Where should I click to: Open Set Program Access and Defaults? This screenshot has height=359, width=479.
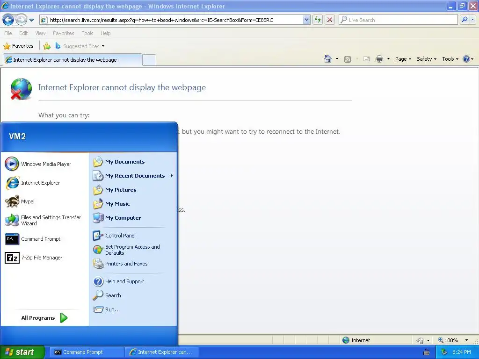[x=133, y=250]
